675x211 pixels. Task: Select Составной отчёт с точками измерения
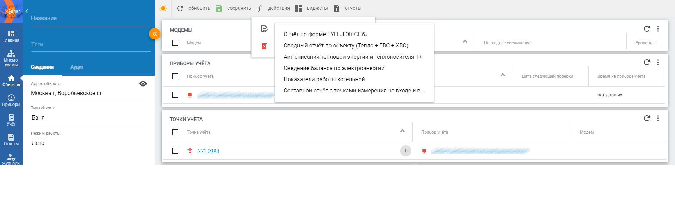coord(354,91)
